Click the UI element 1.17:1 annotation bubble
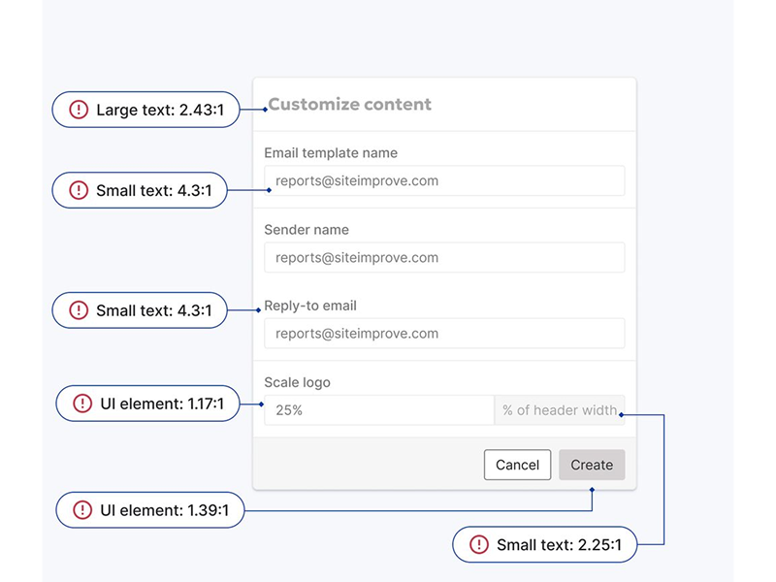The image size is (776, 582). pos(147,404)
